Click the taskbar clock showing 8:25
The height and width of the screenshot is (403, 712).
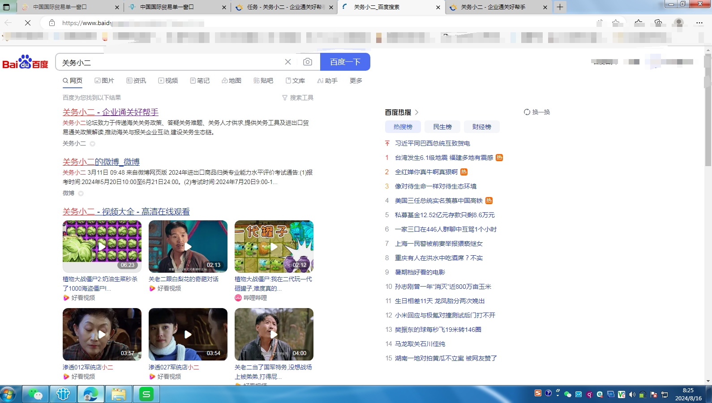coord(688,394)
